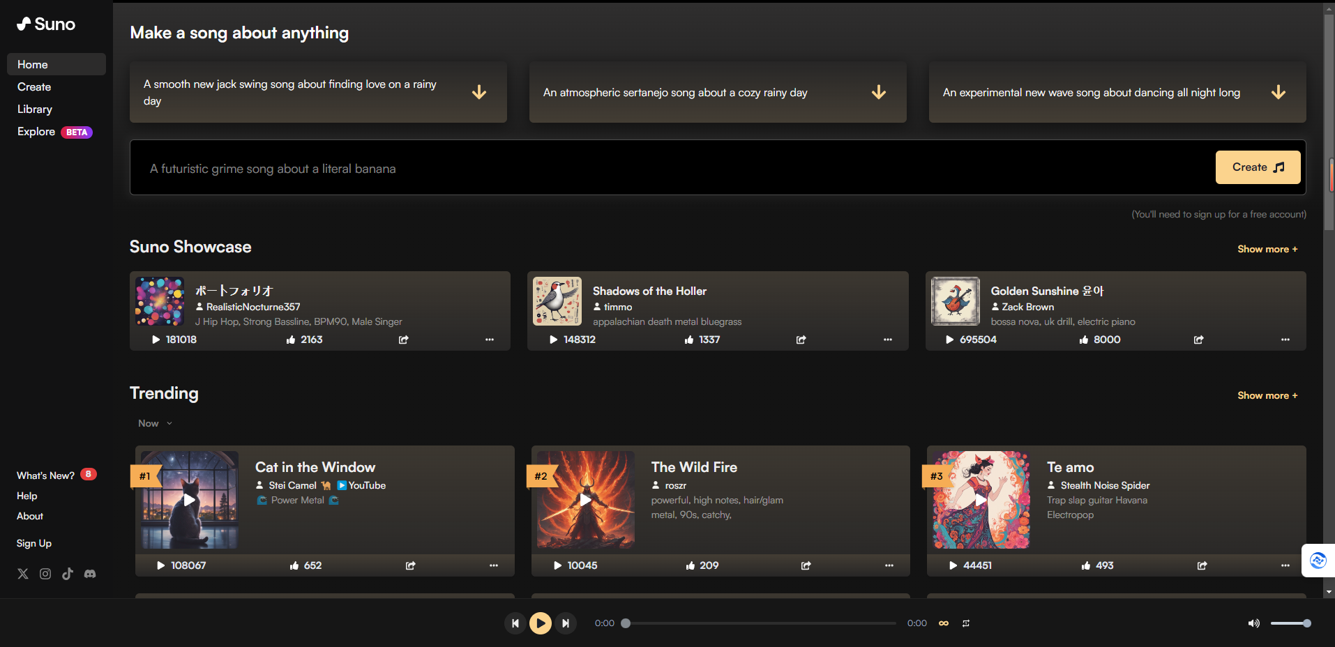Open more options for Cat in the Window
1335x647 pixels.
[x=494, y=565]
